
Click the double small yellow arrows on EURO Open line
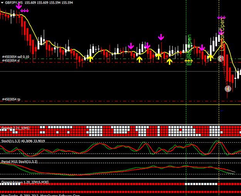(x=189, y=61)
